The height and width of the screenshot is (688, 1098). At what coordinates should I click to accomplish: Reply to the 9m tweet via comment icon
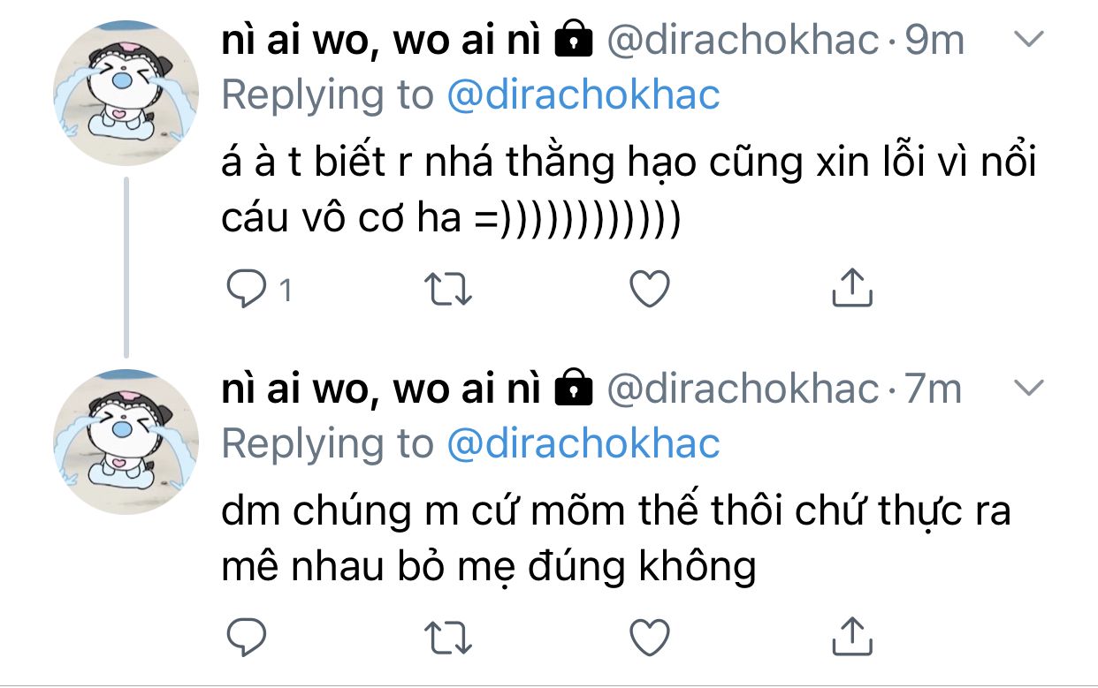click(242, 288)
